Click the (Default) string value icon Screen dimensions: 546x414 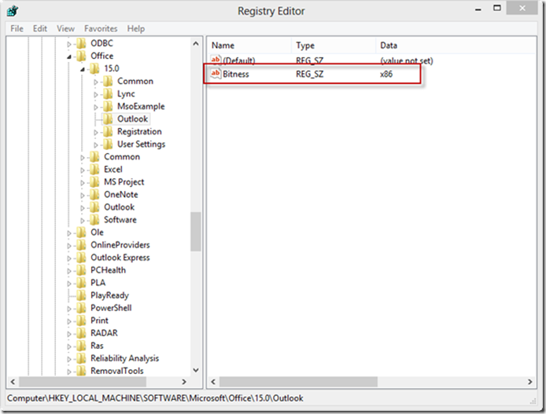point(216,60)
